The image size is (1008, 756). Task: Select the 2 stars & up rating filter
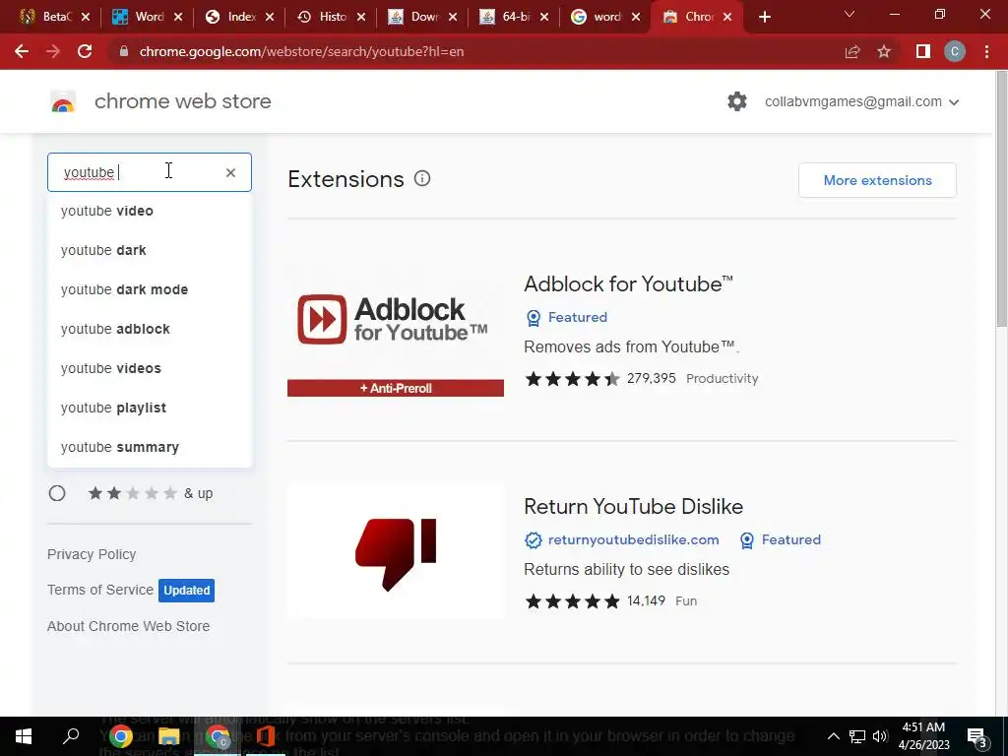(x=57, y=493)
